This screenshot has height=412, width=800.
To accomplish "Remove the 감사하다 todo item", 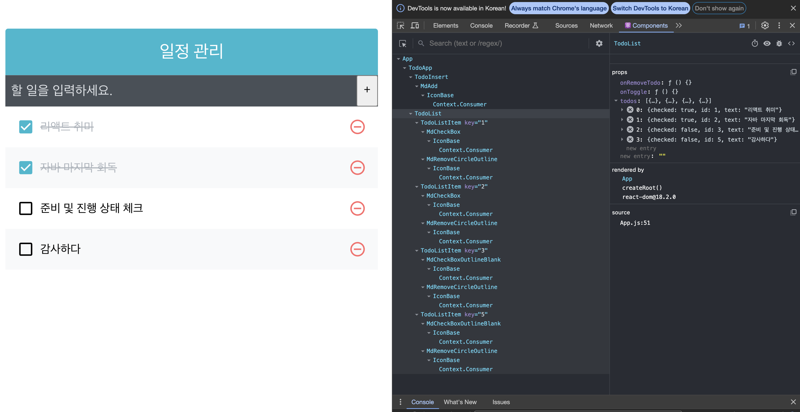I will [x=357, y=249].
